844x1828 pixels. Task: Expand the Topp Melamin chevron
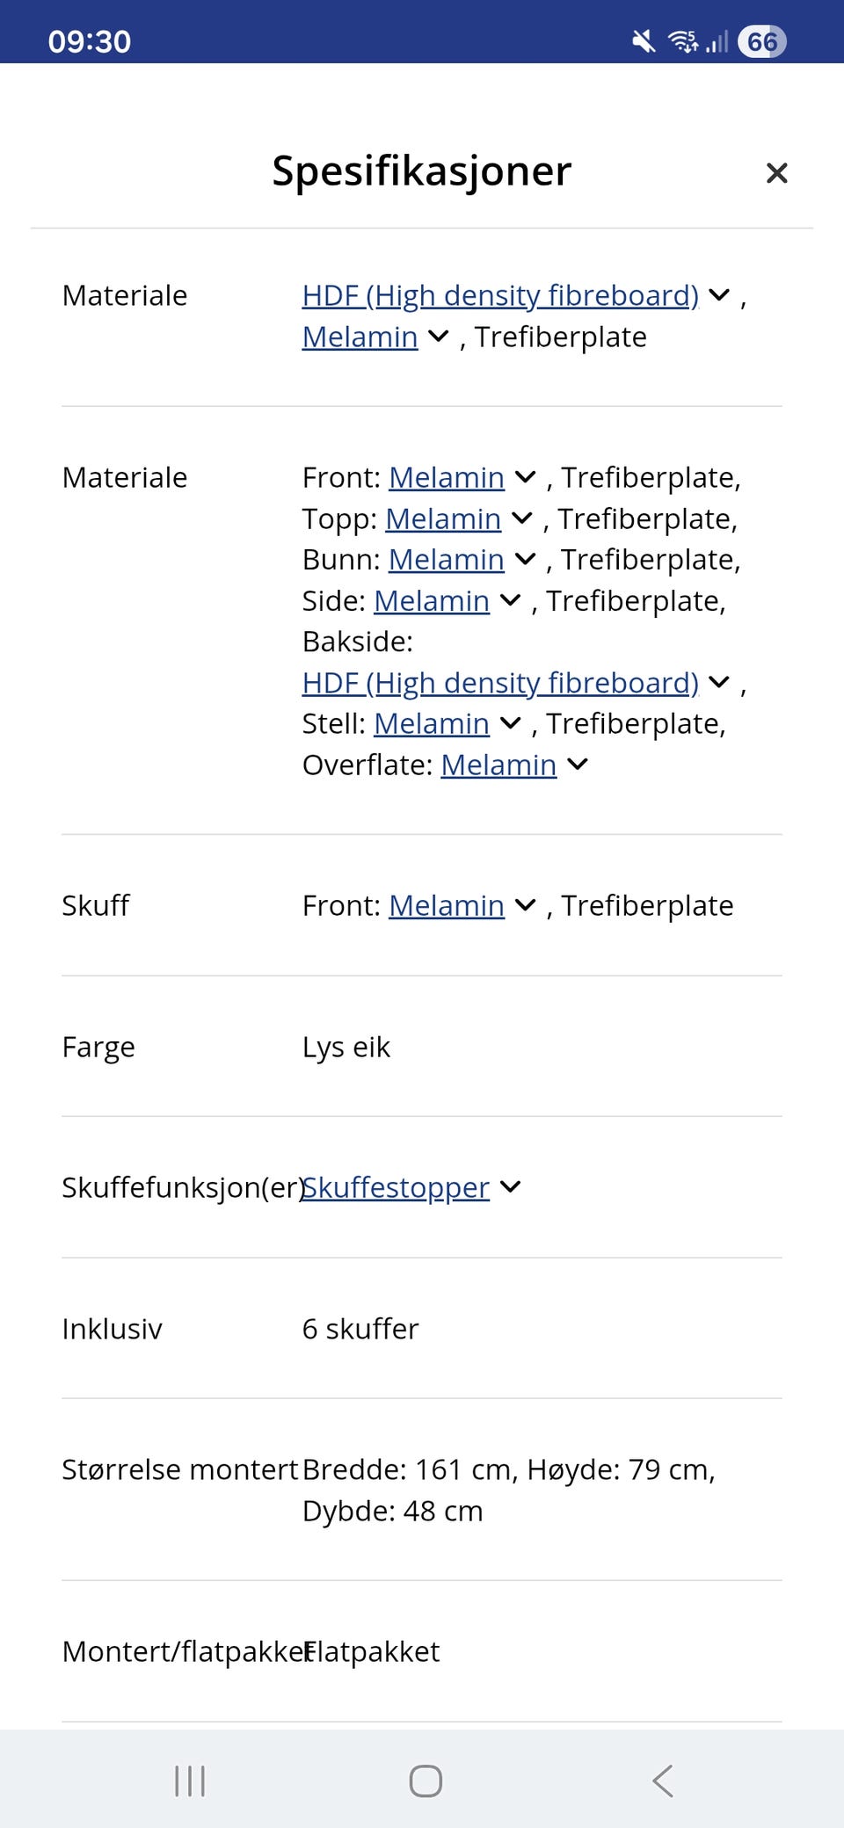[x=522, y=519]
